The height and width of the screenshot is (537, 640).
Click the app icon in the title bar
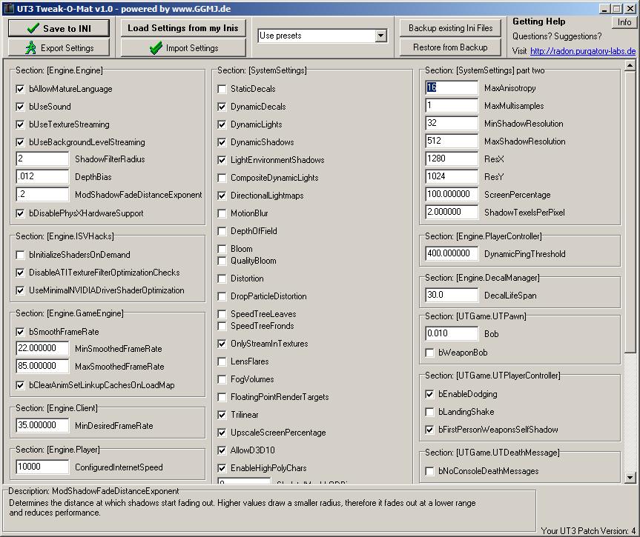coord(9,9)
